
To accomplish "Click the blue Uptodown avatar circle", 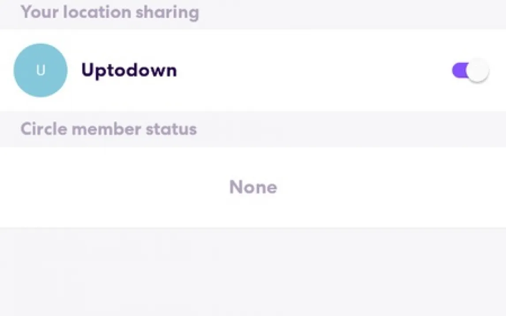I will coord(41,71).
